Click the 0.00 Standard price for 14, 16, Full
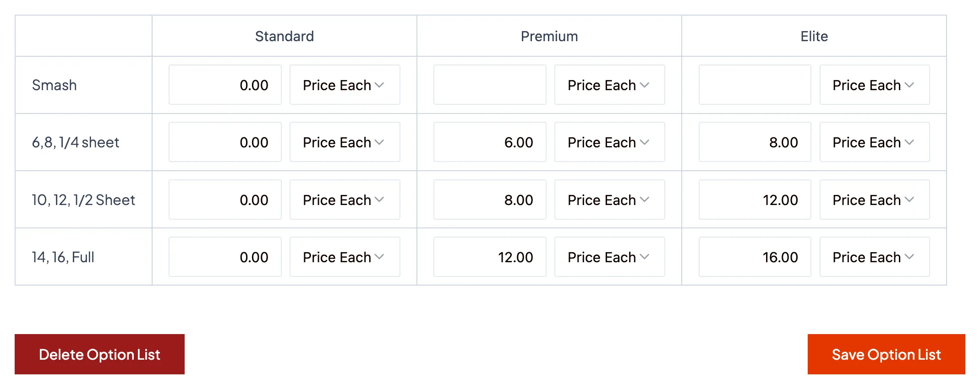Viewport: 980px width, 389px height. [225, 257]
